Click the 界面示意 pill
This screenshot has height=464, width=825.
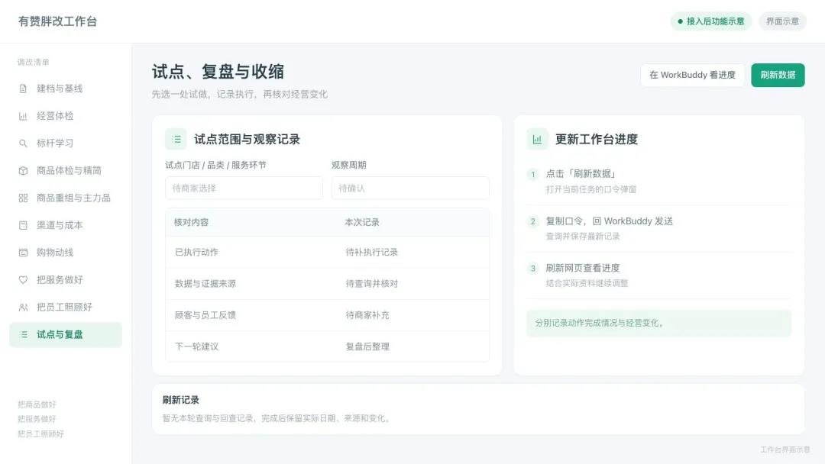coord(782,21)
